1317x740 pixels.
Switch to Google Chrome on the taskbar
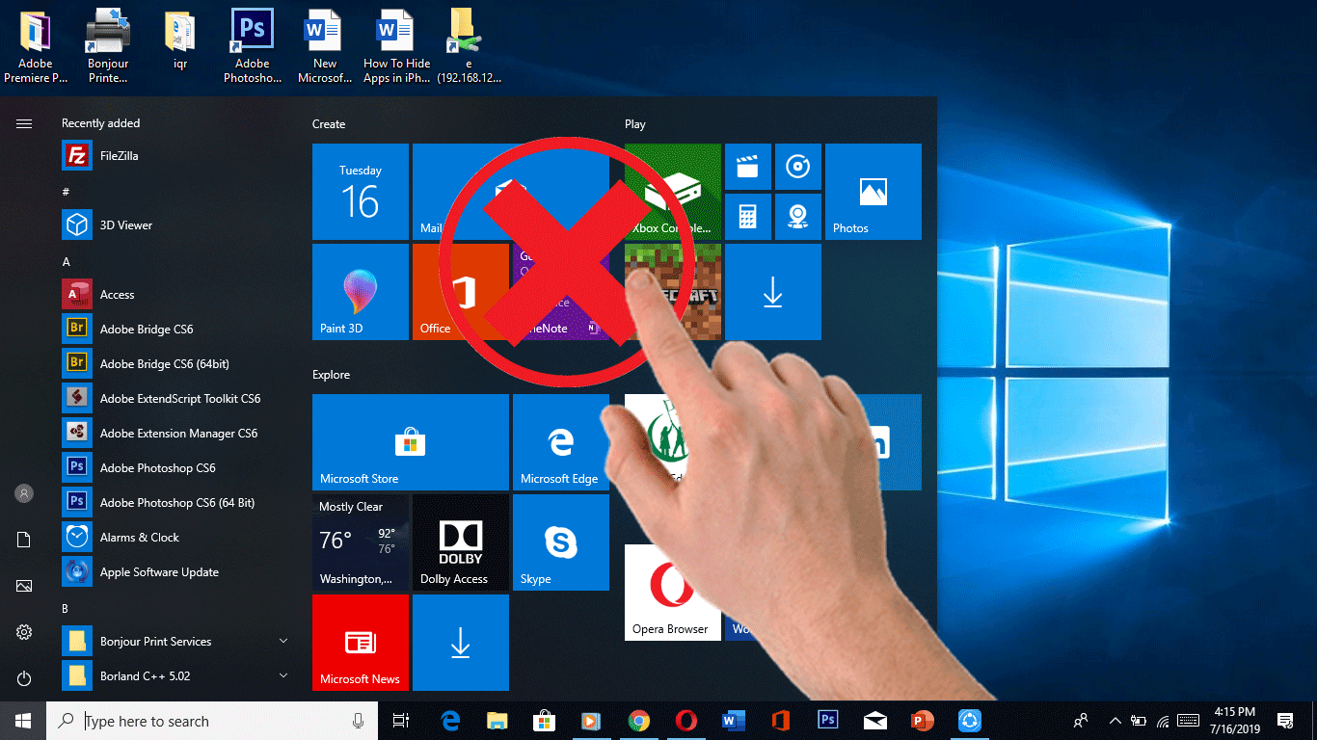coord(638,721)
